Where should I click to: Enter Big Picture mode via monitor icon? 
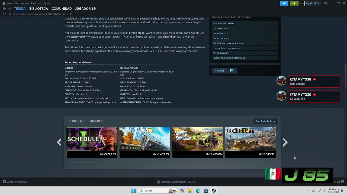(326, 3)
